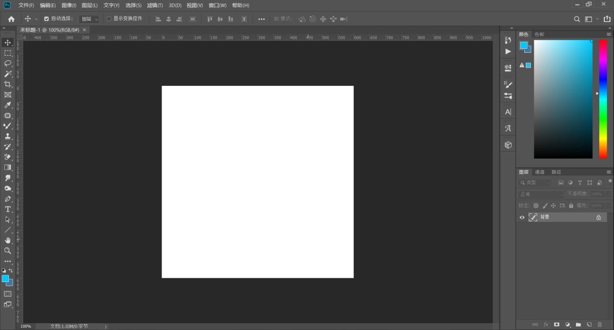
Task: Open the layer filter type dropdown
Action: [535, 183]
